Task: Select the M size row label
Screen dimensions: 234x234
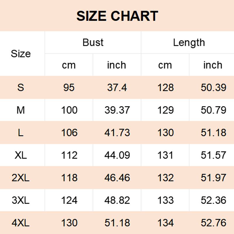Action: pos(21,110)
